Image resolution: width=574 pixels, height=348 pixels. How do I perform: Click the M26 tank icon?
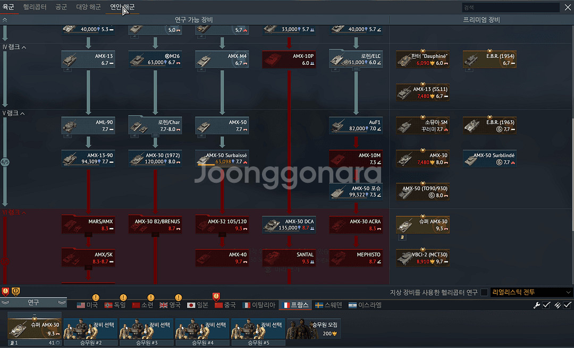(137, 60)
